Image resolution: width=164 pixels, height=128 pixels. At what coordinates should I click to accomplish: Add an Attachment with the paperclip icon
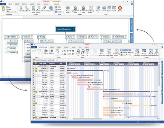44,9
